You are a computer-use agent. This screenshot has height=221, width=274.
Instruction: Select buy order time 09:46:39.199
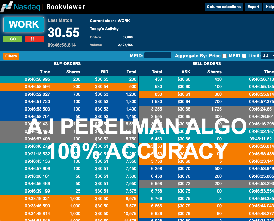tap(37, 191)
